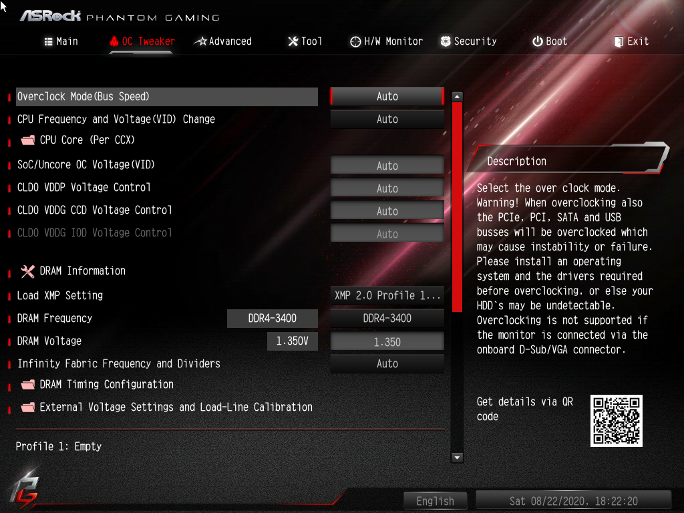Image resolution: width=684 pixels, height=513 pixels.
Task: Click the DRAM Voltage 1.350 input field
Action: [387, 341]
